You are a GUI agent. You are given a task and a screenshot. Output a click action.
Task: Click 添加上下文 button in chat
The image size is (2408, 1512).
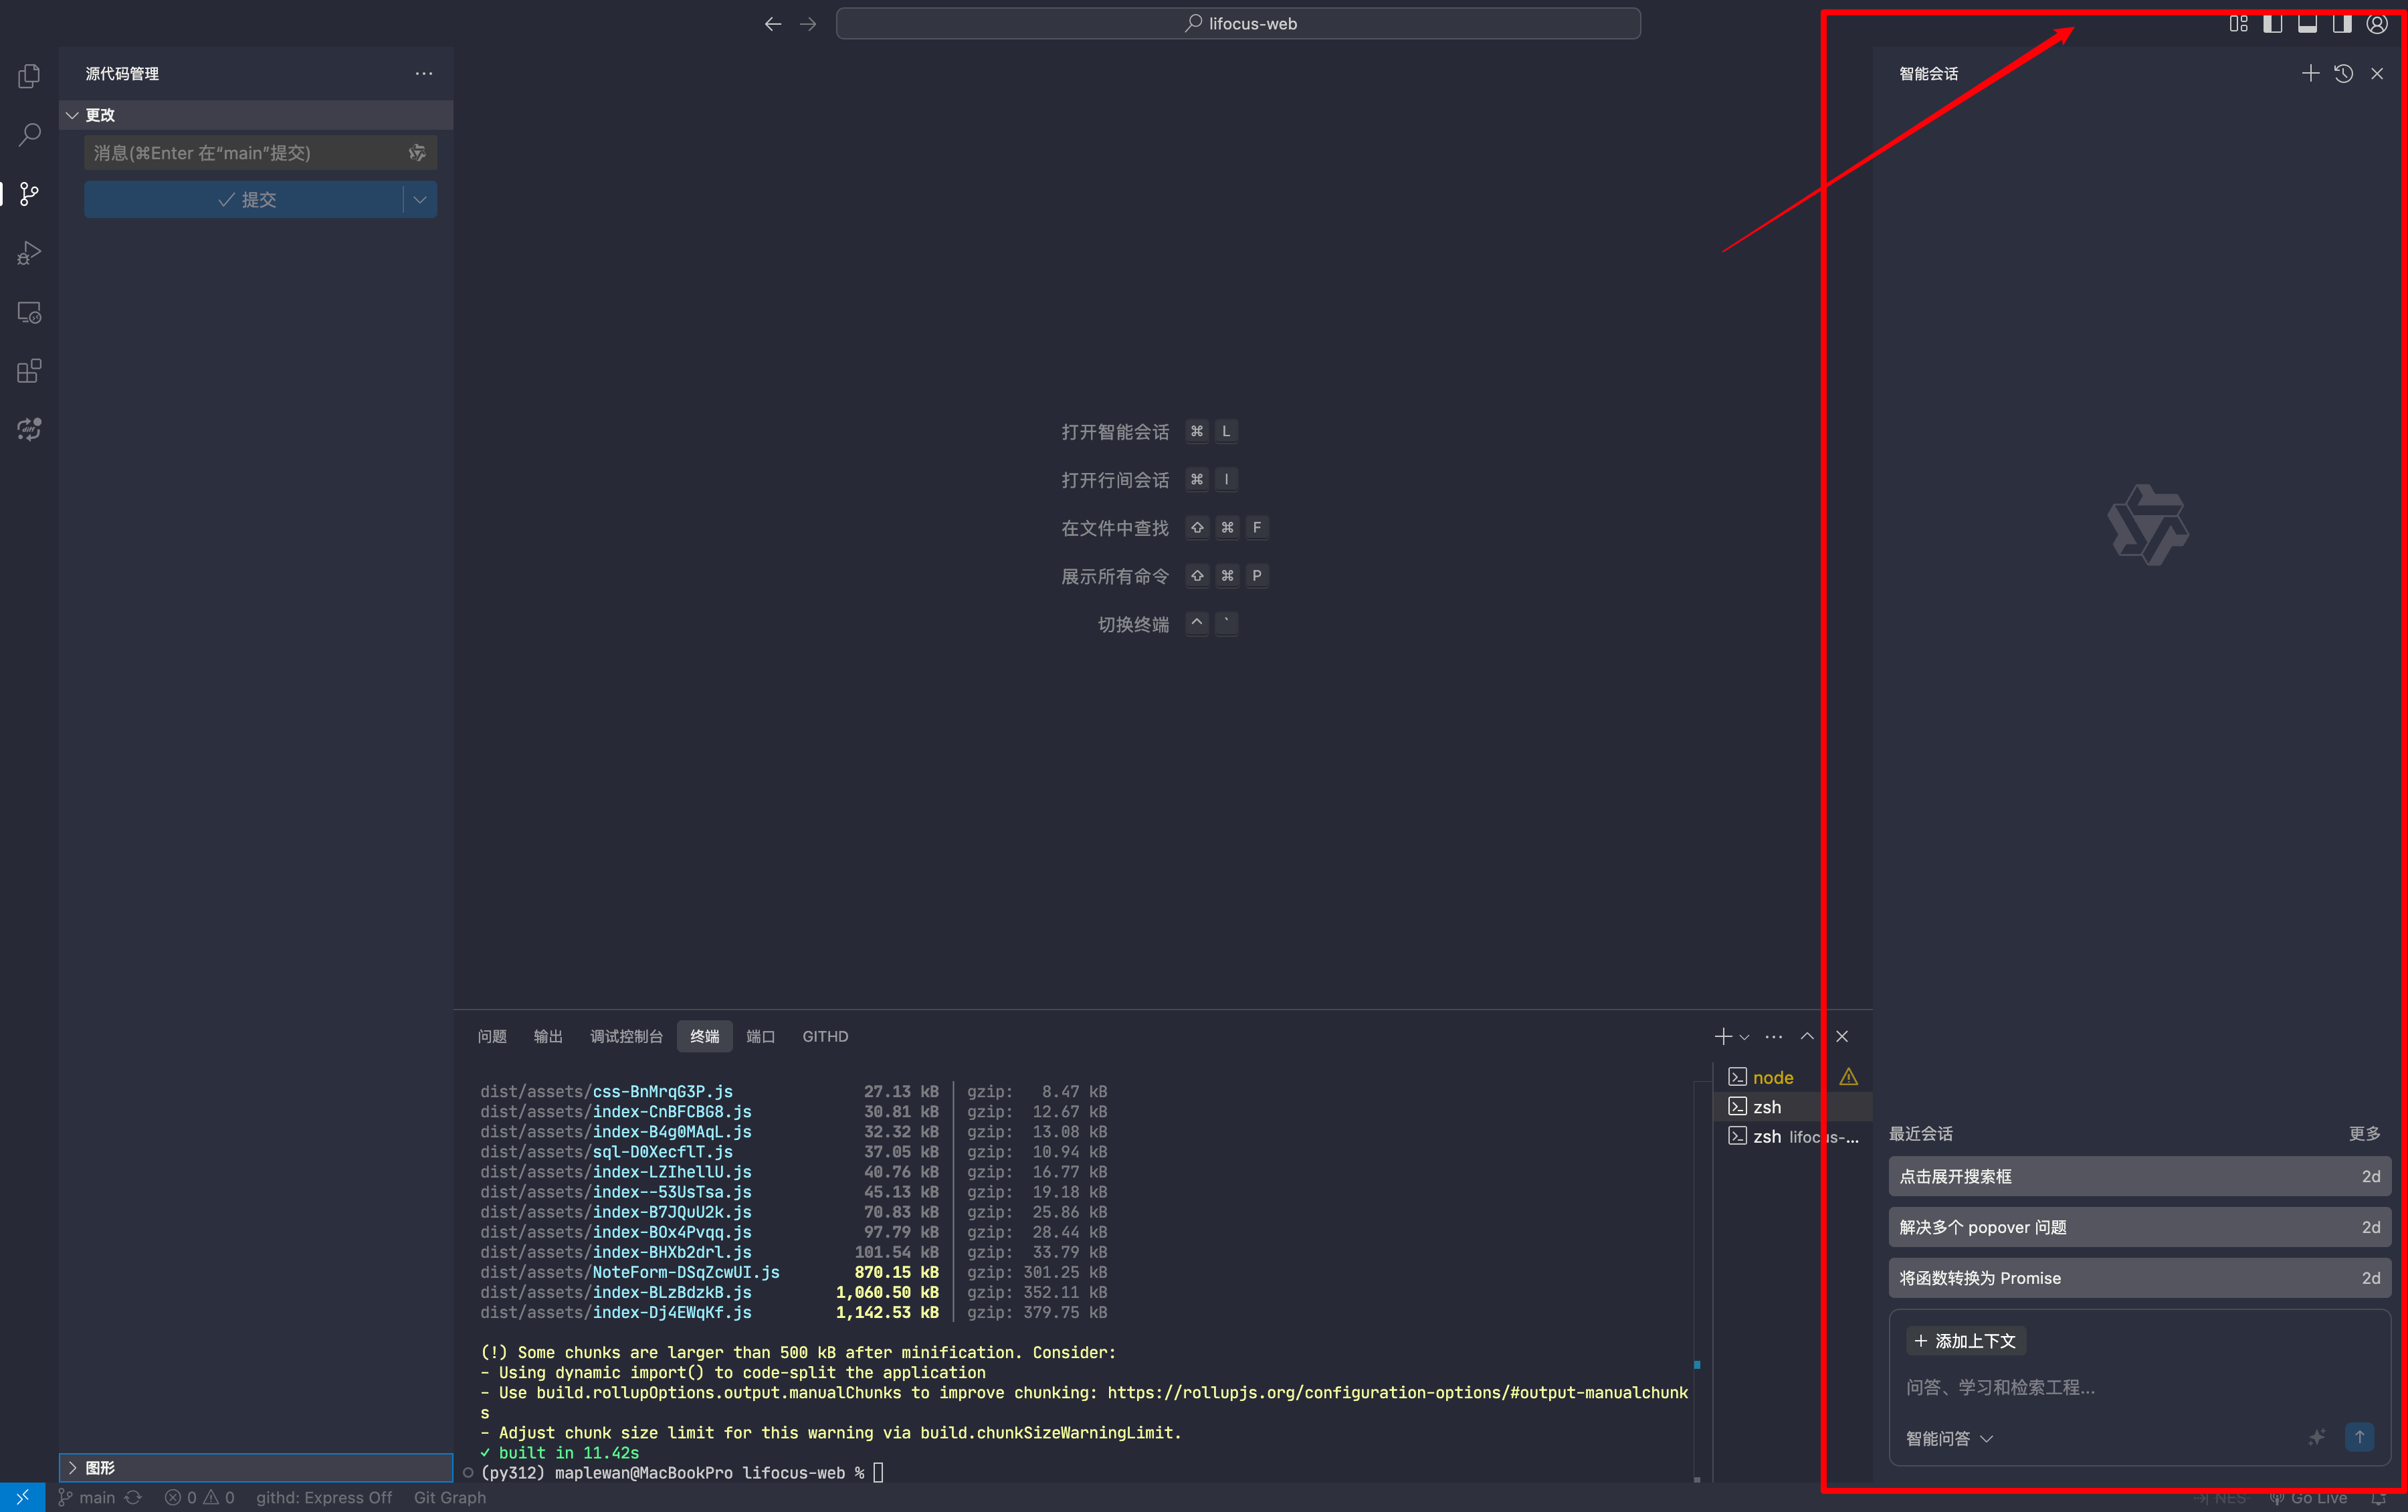(x=1964, y=1341)
